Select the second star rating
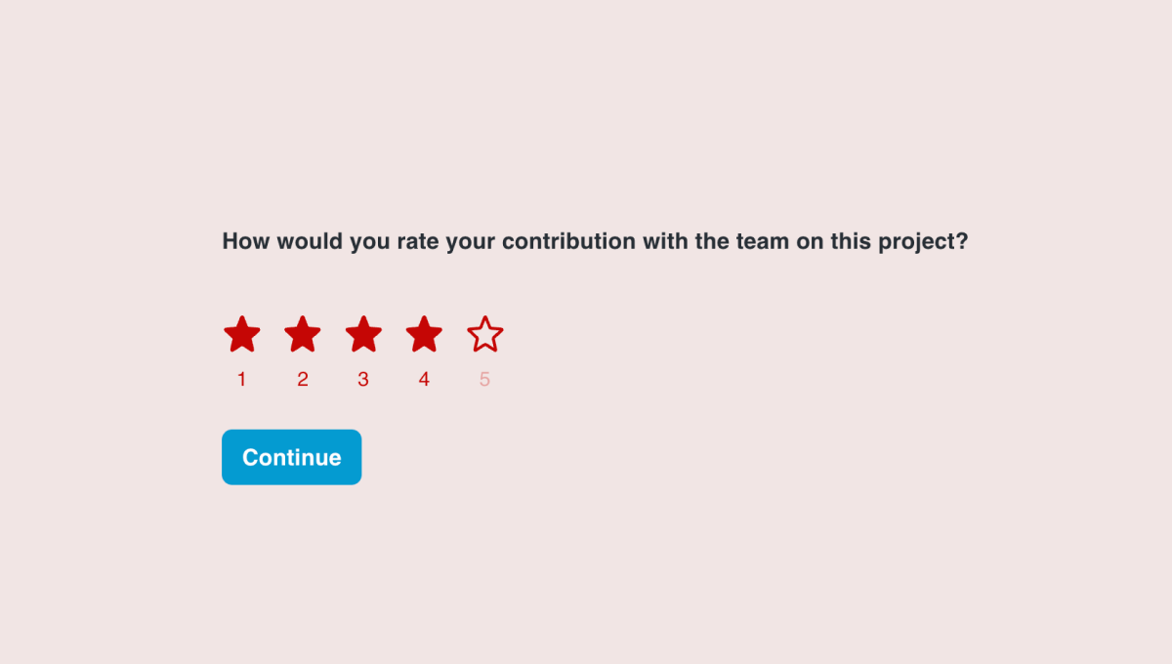This screenshot has width=1172, height=664. click(x=303, y=334)
